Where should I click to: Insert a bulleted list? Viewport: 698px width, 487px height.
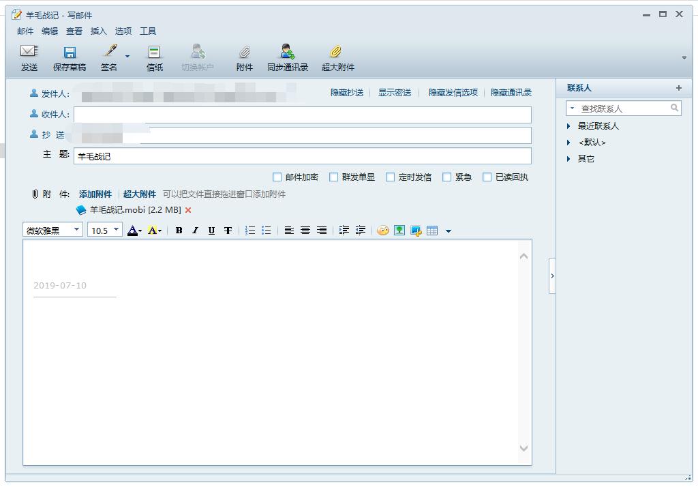267,231
